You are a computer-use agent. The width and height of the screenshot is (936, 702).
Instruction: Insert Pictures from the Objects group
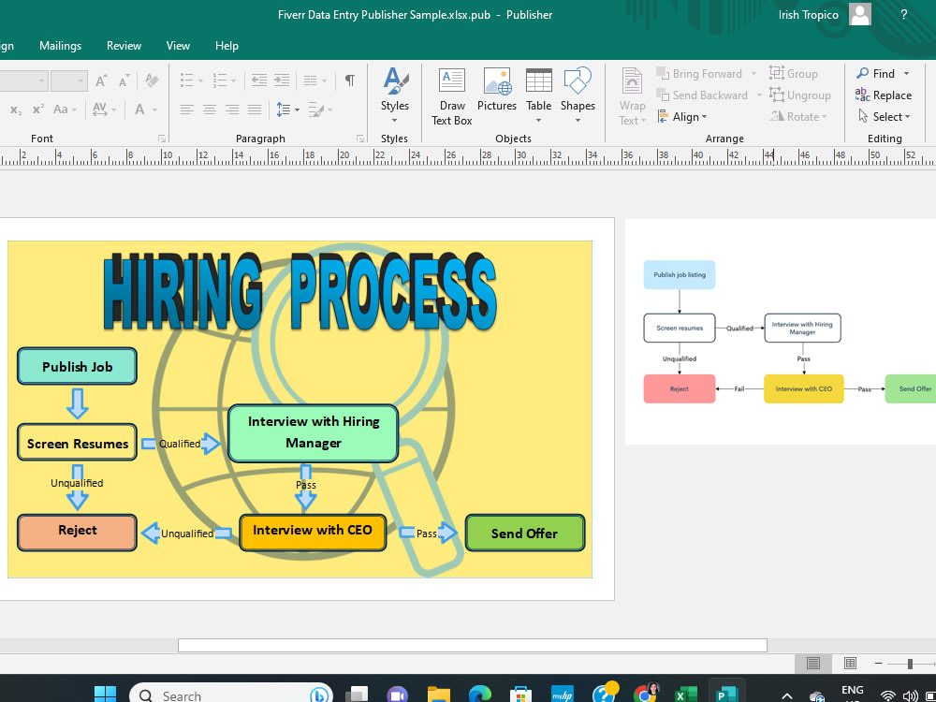tap(497, 90)
